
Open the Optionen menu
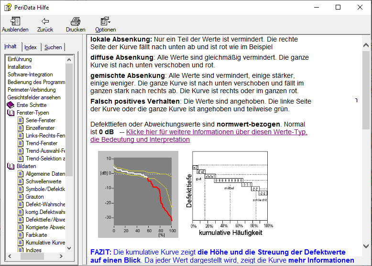click(x=106, y=24)
